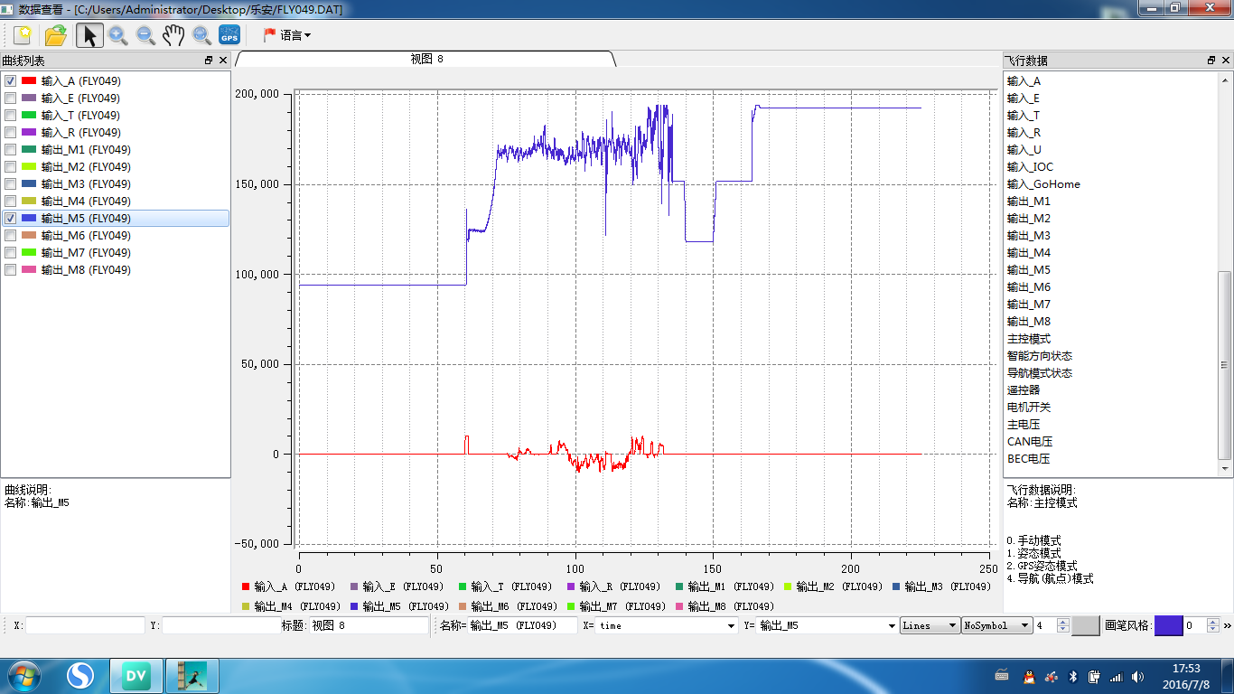Enable the 输入_T (FLY049) curve
Image resolution: width=1234 pixels, height=694 pixels.
pyautogui.click(x=11, y=116)
